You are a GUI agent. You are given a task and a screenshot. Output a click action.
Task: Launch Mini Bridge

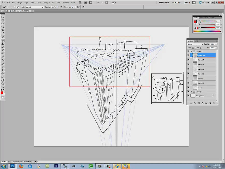85,3
